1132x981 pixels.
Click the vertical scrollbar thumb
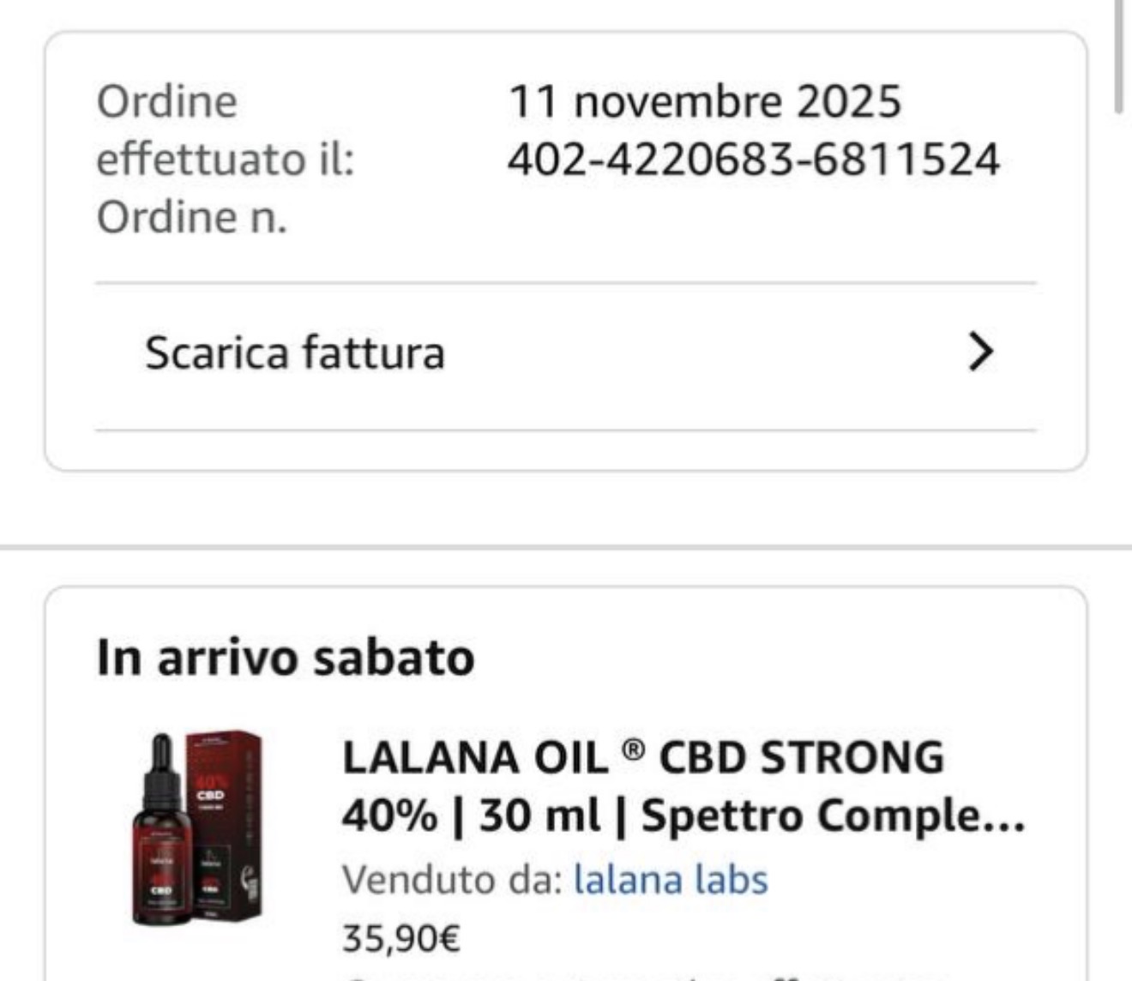pos(1118,55)
